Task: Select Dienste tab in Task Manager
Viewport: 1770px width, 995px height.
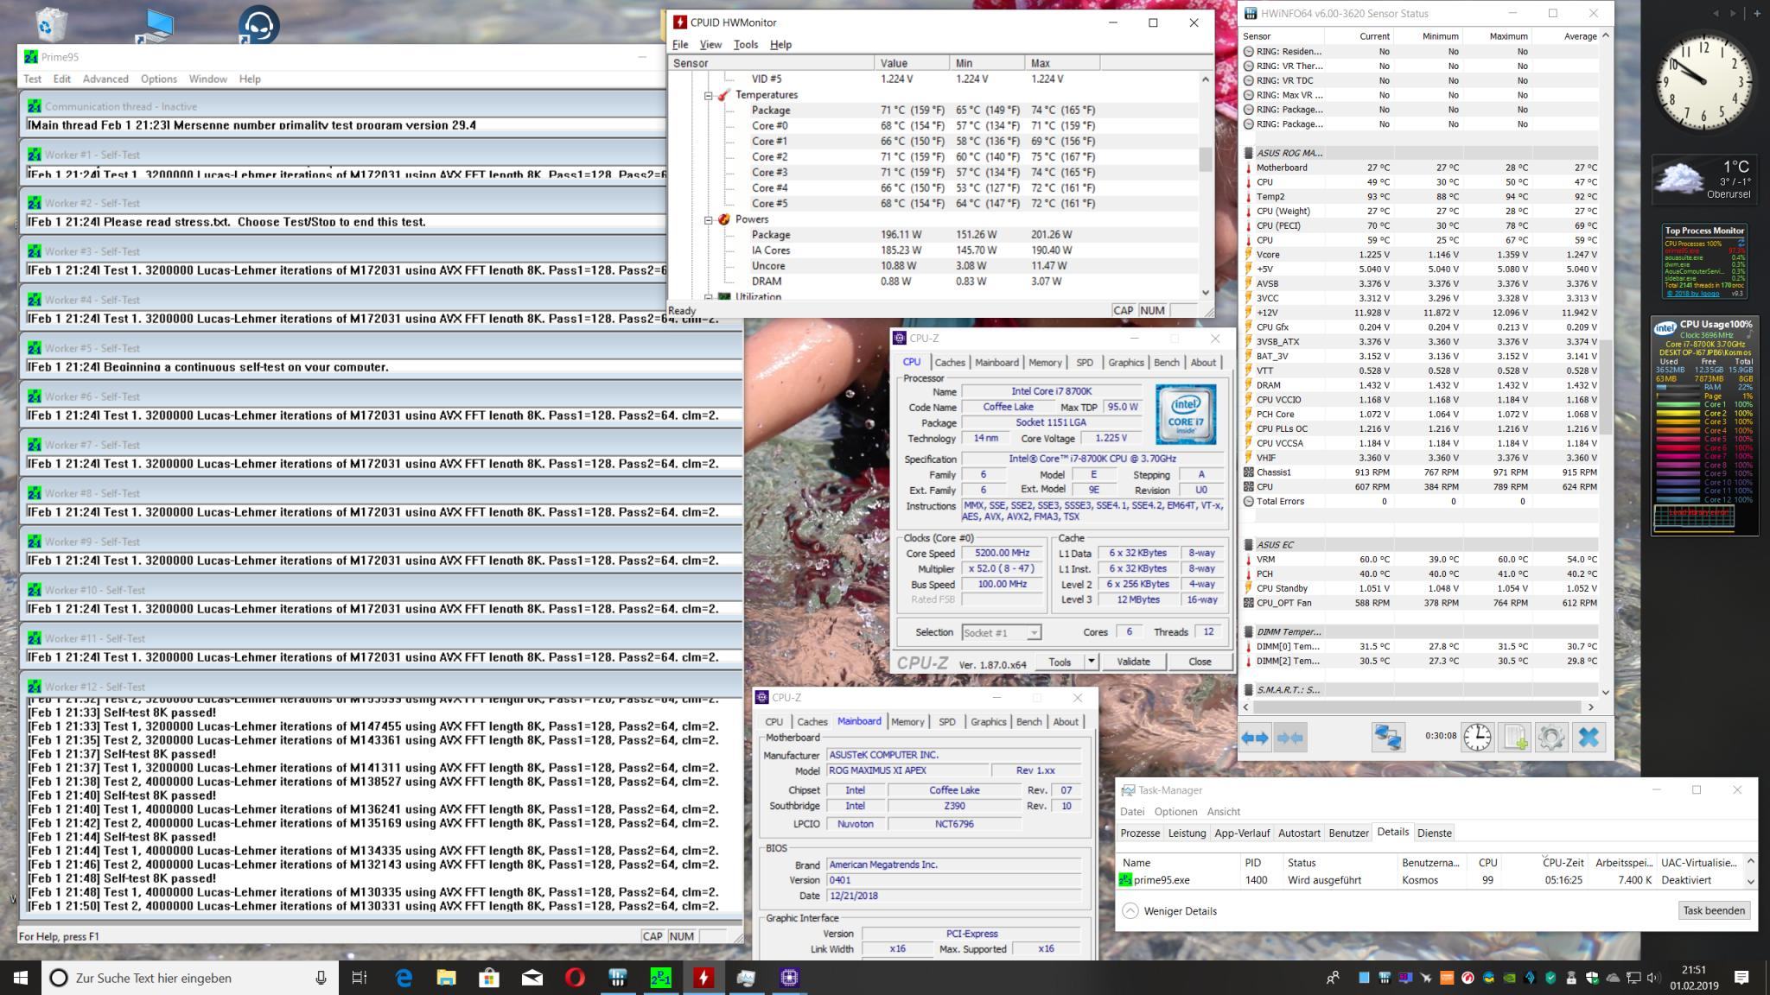Action: [1435, 833]
